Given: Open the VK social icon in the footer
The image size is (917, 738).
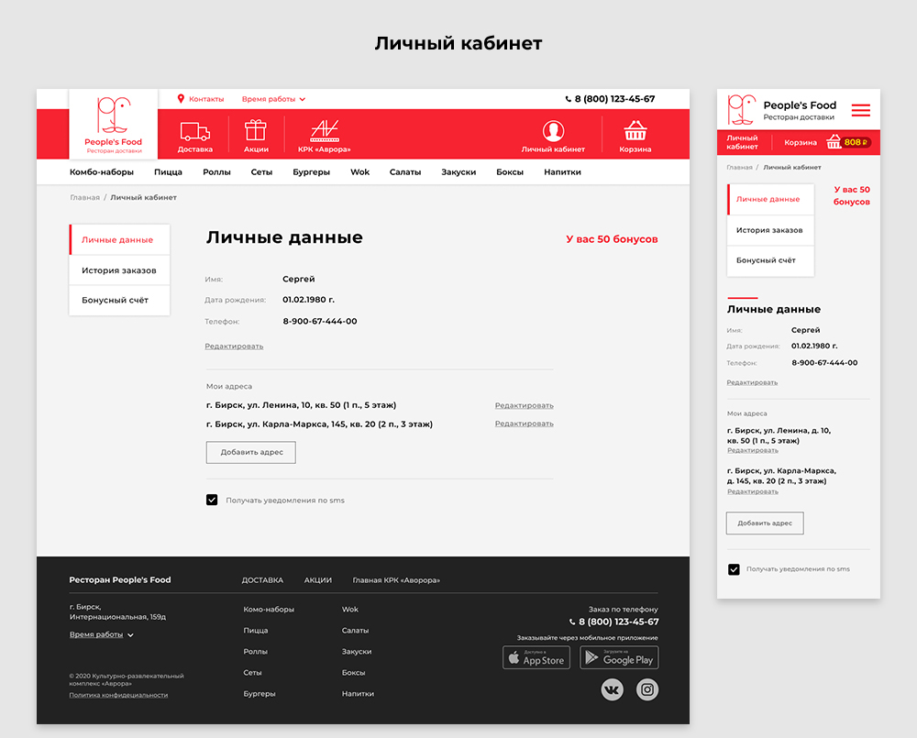Looking at the screenshot, I should click(612, 689).
